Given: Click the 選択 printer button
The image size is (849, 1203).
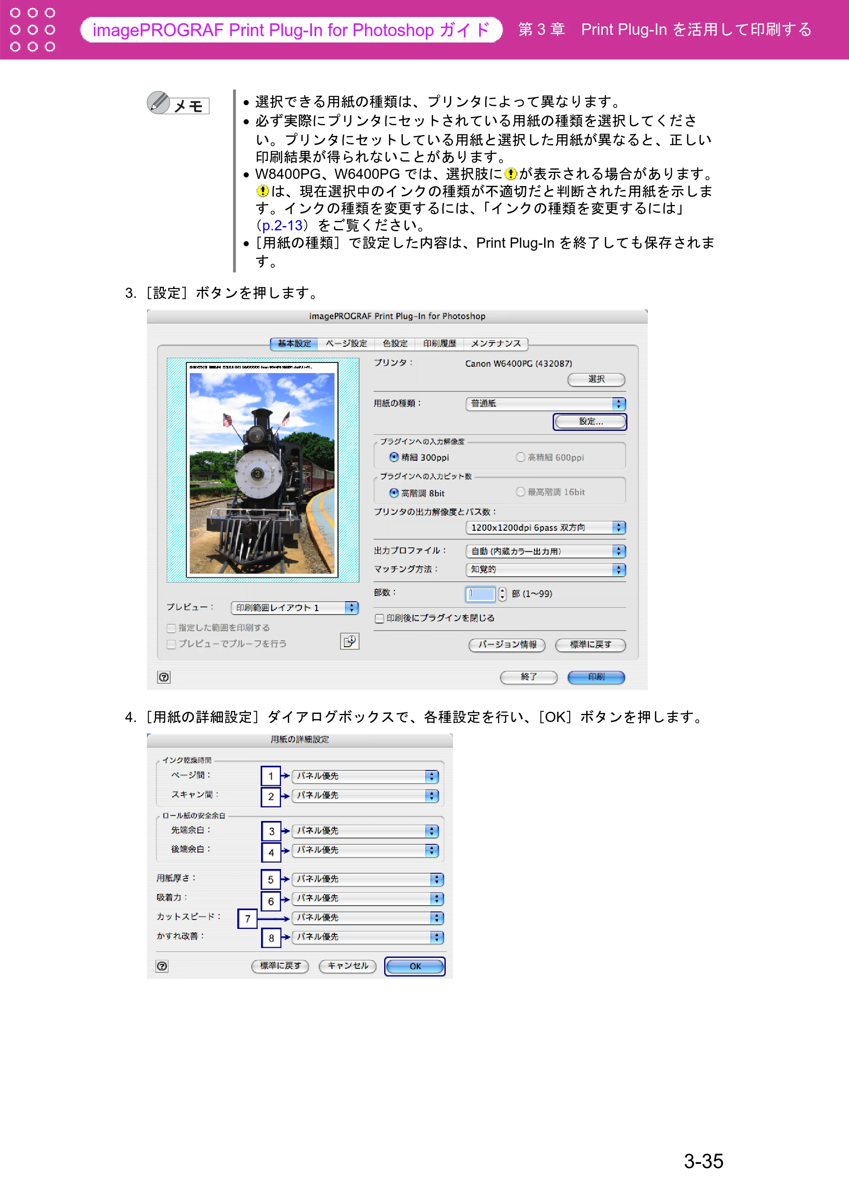Looking at the screenshot, I should click(596, 379).
